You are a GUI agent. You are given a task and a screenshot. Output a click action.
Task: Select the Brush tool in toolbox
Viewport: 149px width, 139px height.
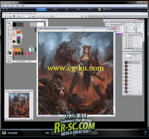pos(11,32)
